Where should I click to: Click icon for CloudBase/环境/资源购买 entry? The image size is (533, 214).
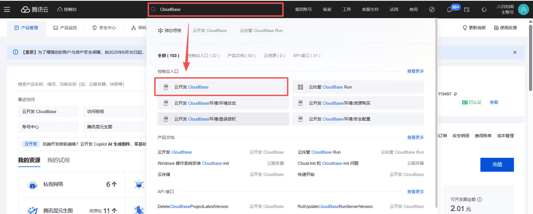(300, 103)
